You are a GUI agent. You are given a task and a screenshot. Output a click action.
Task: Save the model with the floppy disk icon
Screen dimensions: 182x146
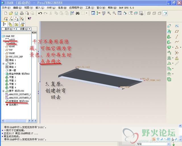click(x=16, y=13)
